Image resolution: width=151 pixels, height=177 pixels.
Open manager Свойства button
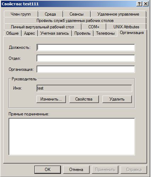tap(84, 99)
